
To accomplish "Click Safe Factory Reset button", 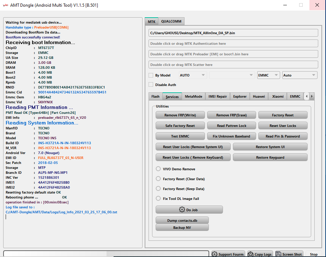I will (x=180, y=126).
